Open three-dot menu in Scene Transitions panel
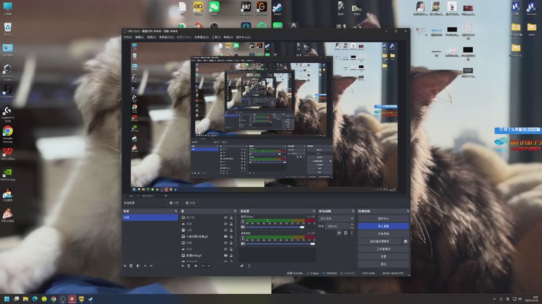This screenshot has width=542, height=304. [x=352, y=233]
